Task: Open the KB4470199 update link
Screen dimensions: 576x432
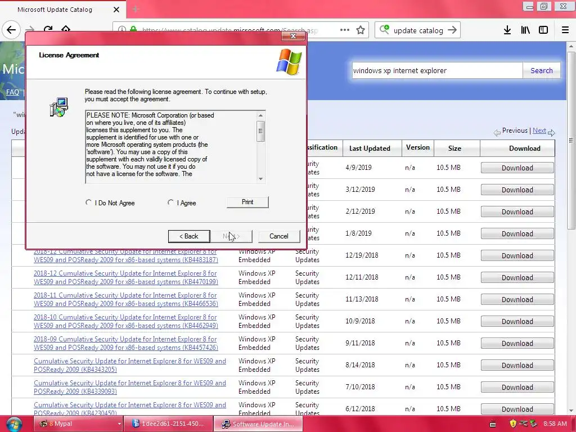Action: click(125, 277)
